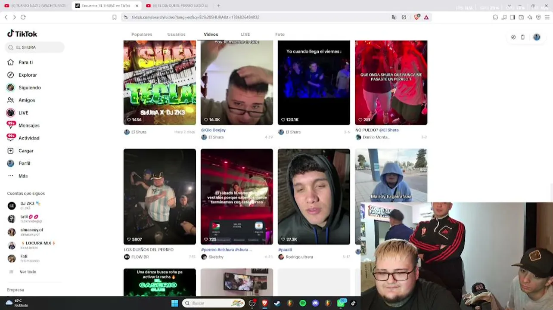Open the TikTok logo home link
553x310 pixels.
pos(22,34)
